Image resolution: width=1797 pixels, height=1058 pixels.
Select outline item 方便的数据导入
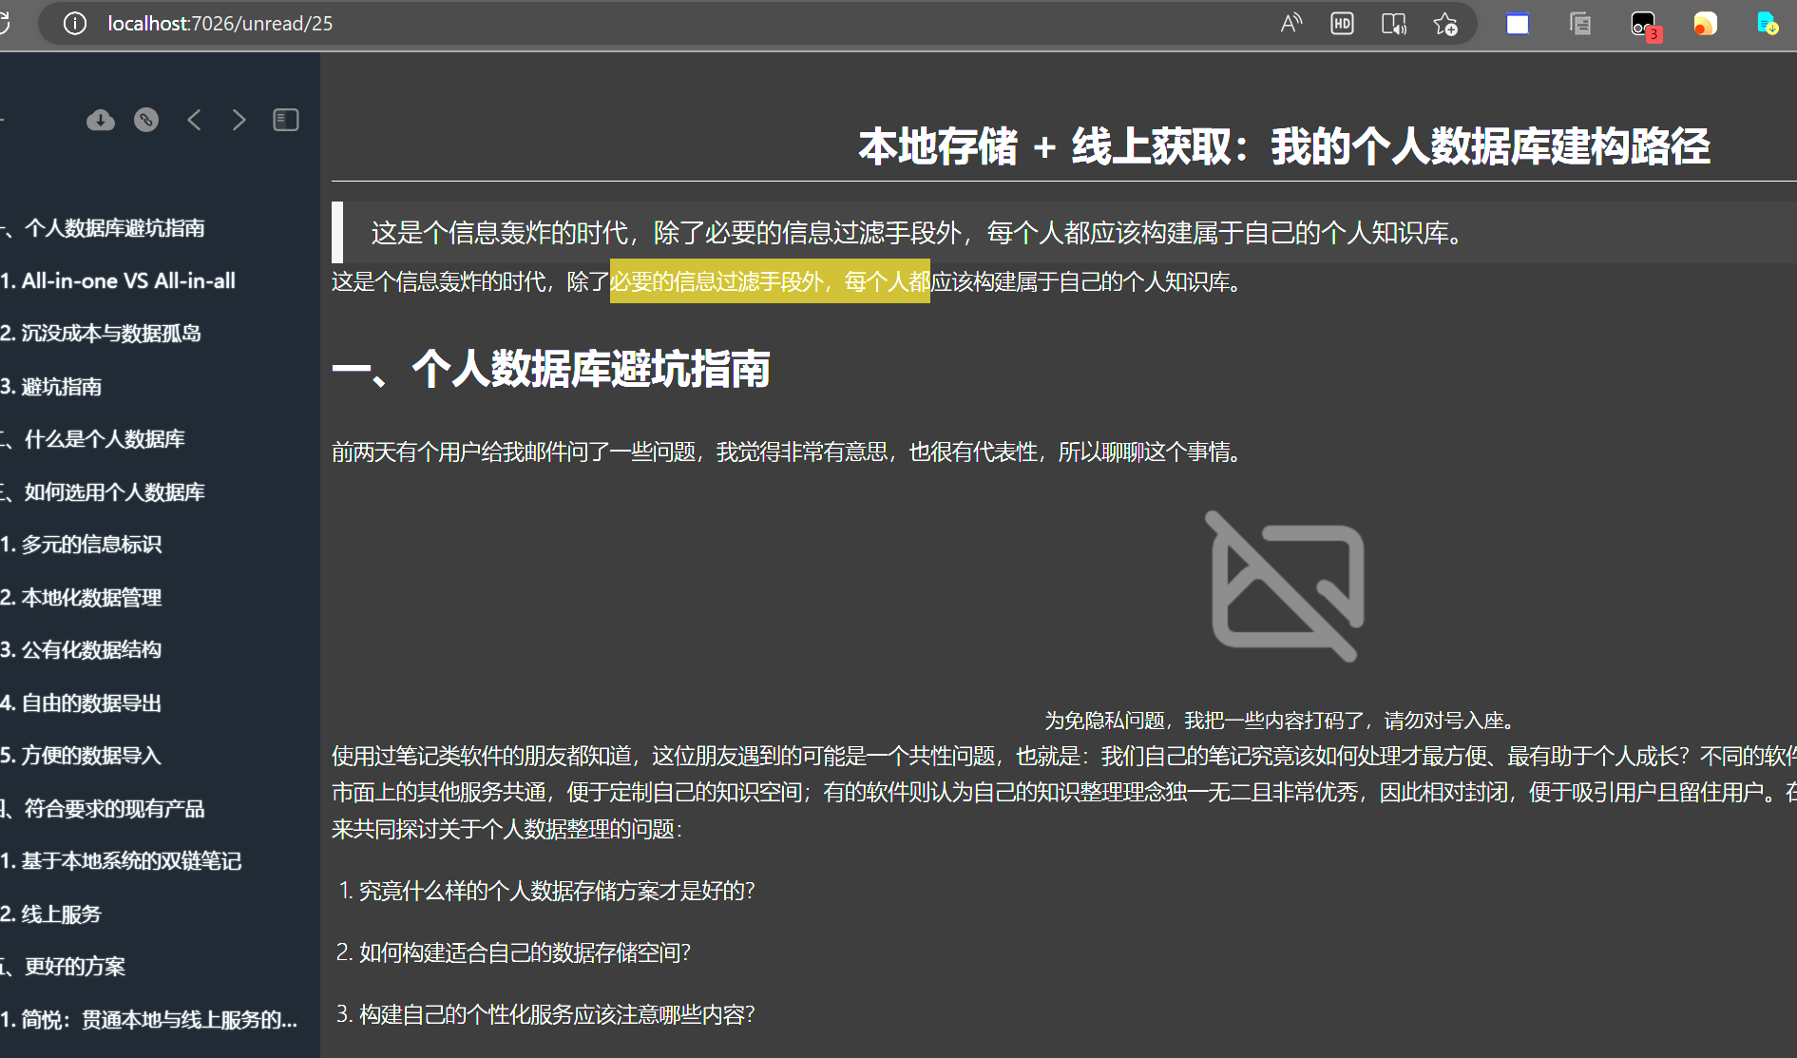(81, 756)
